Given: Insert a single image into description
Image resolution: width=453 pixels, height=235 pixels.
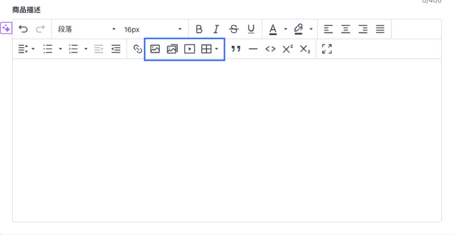Looking at the screenshot, I should [155, 49].
